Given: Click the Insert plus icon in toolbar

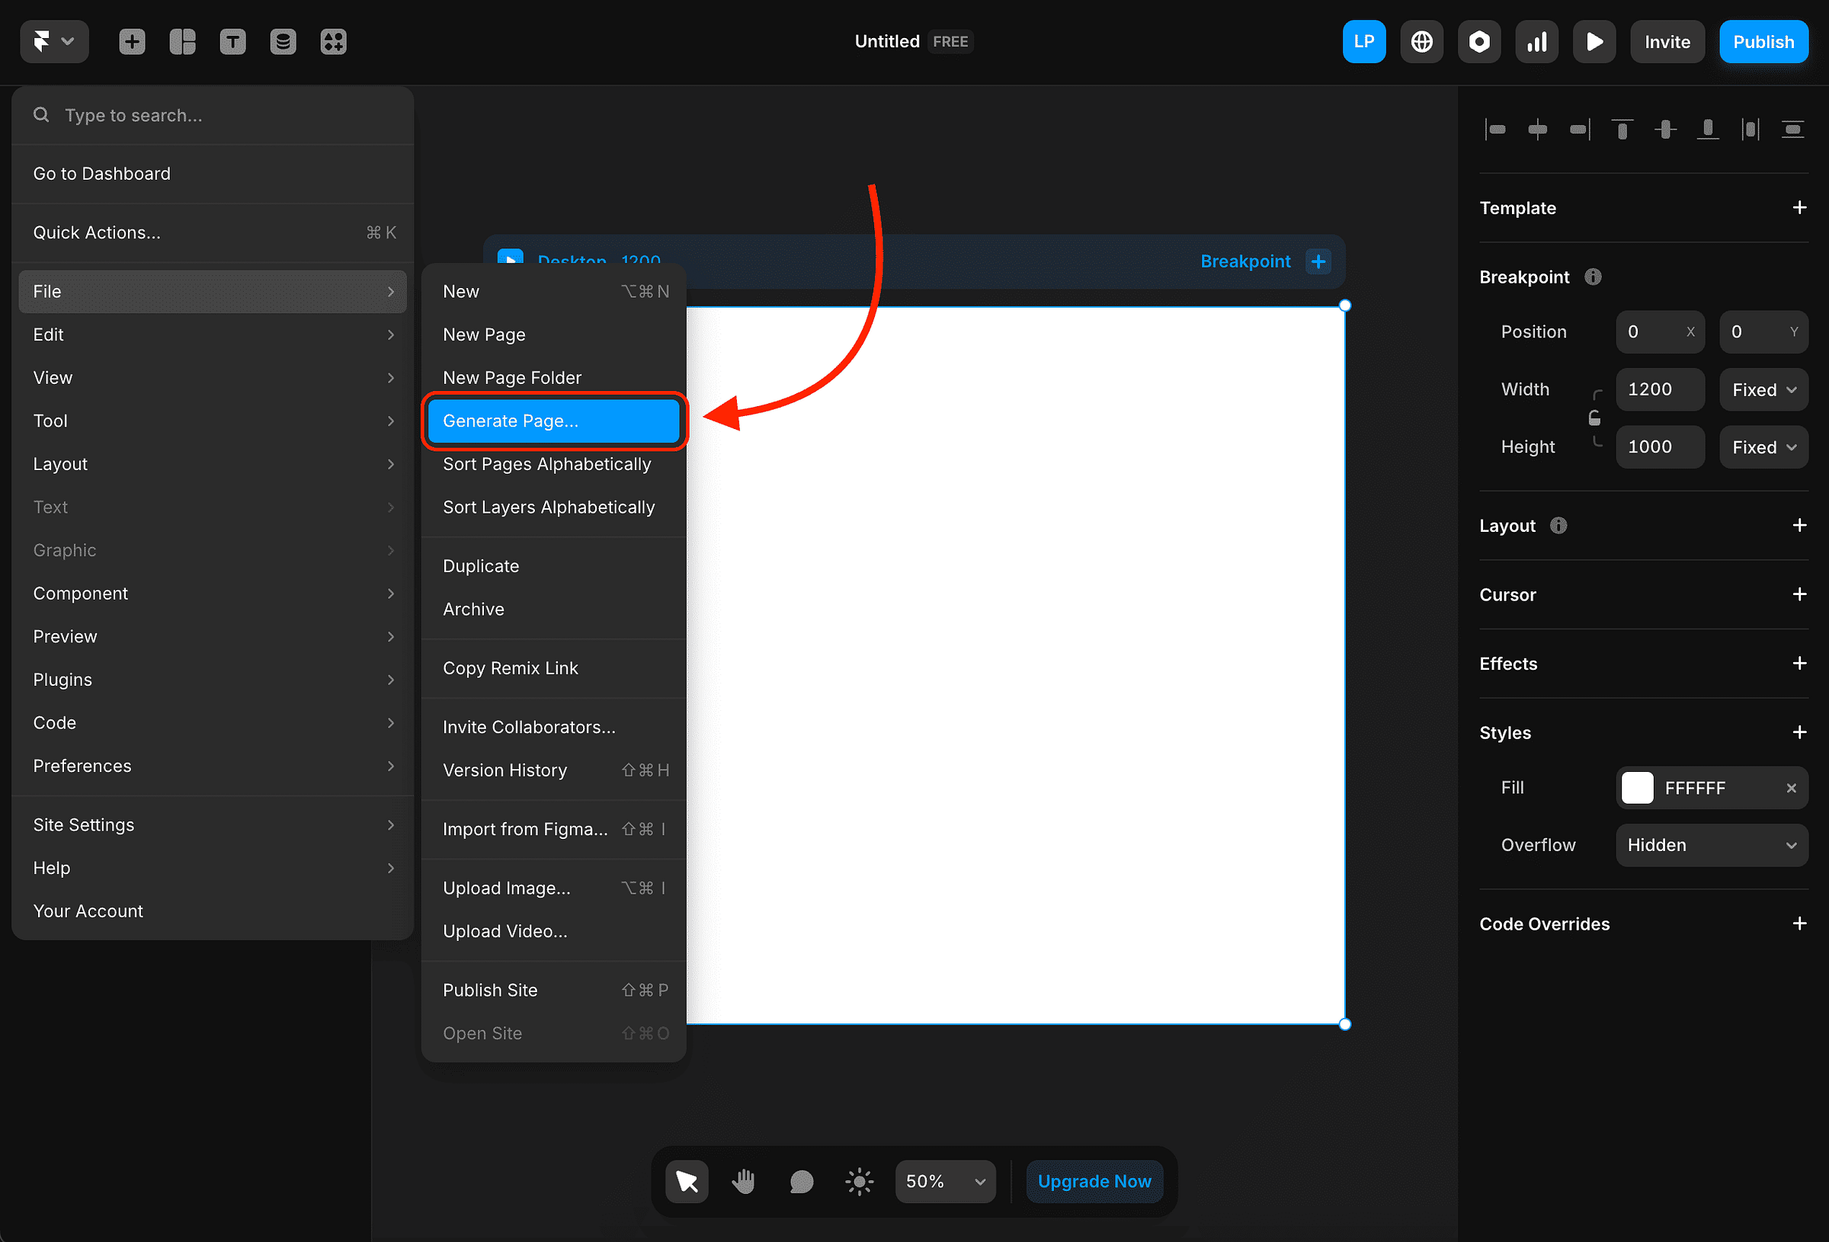Looking at the screenshot, I should (x=132, y=42).
